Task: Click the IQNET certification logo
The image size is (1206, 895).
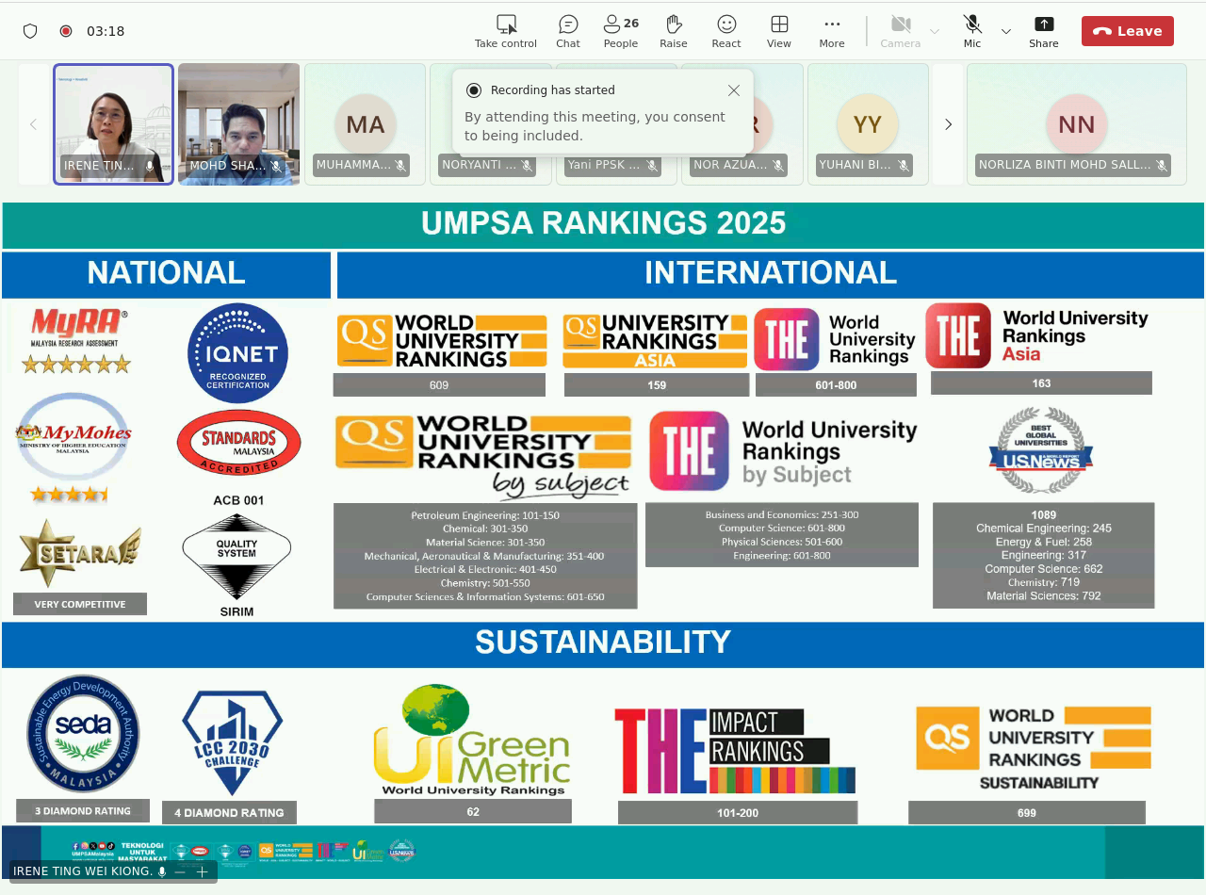Action: point(237,353)
